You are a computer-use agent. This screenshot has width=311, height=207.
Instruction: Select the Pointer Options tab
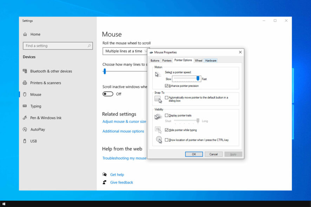[x=183, y=60]
